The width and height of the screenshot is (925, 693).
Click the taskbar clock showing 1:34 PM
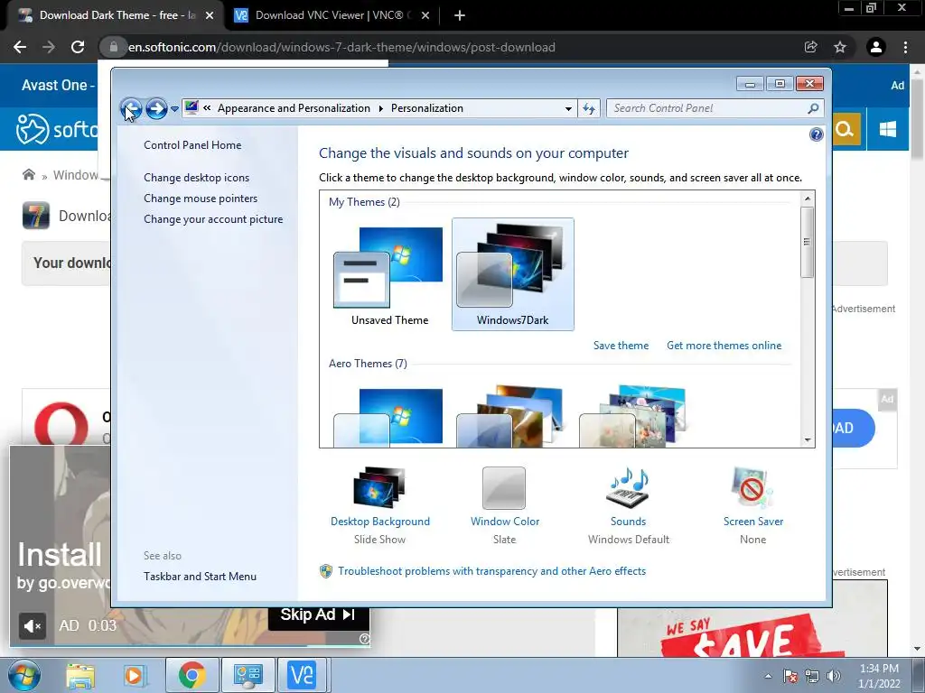coord(879,676)
